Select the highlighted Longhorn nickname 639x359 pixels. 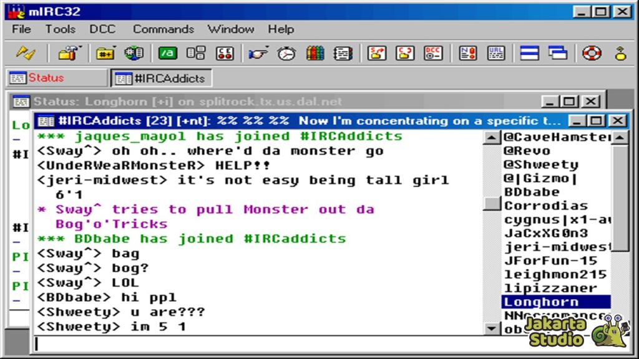pyautogui.click(x=556, y=302)
